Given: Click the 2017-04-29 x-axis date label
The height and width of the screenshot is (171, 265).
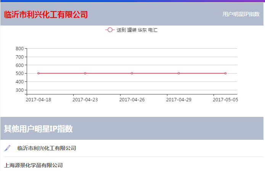Looking at the screenshot, I should click(179, 100).
